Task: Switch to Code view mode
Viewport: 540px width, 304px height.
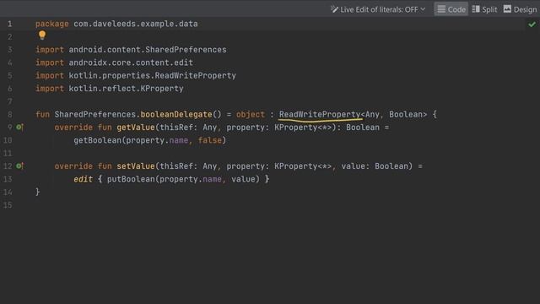Action: [x=451, y=9]
